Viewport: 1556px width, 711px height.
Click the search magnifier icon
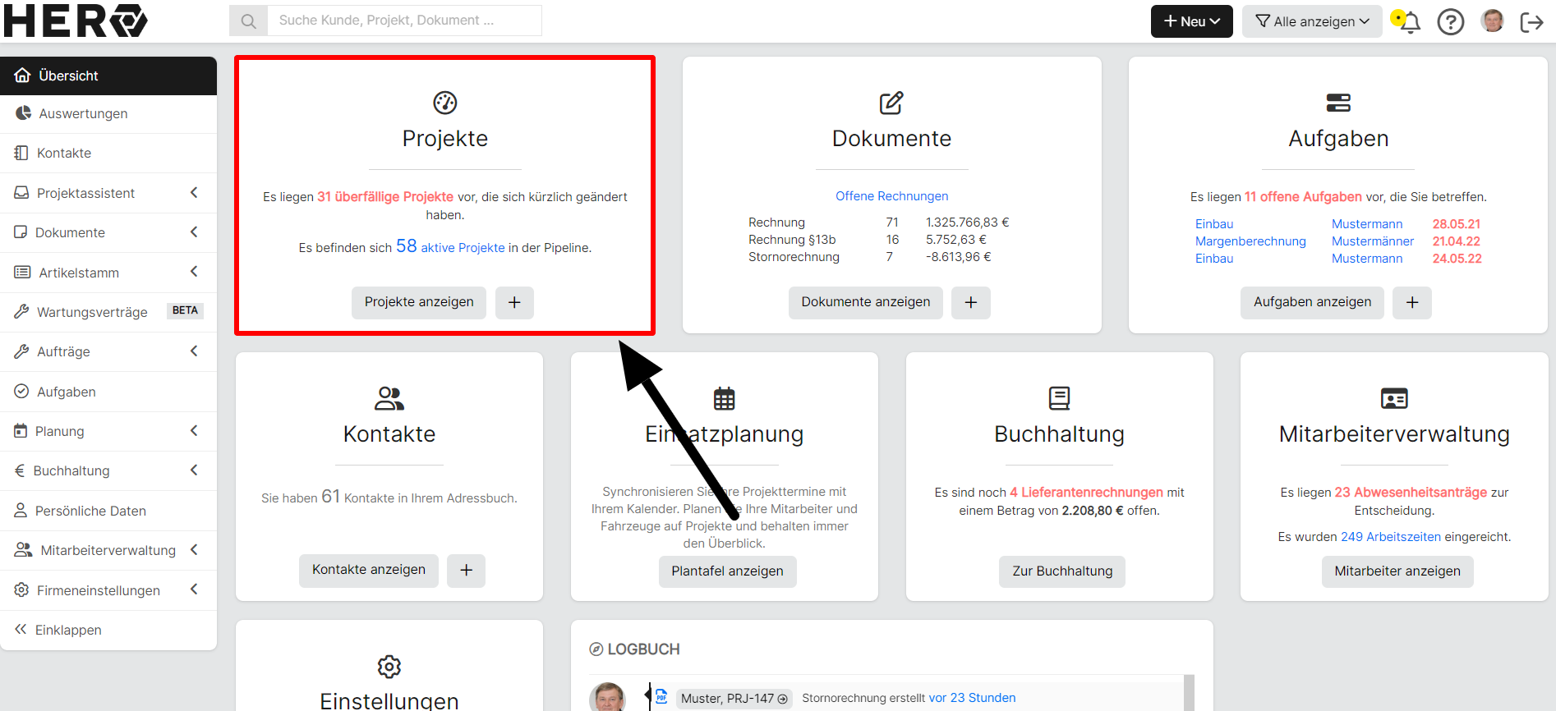coord(248,21)
